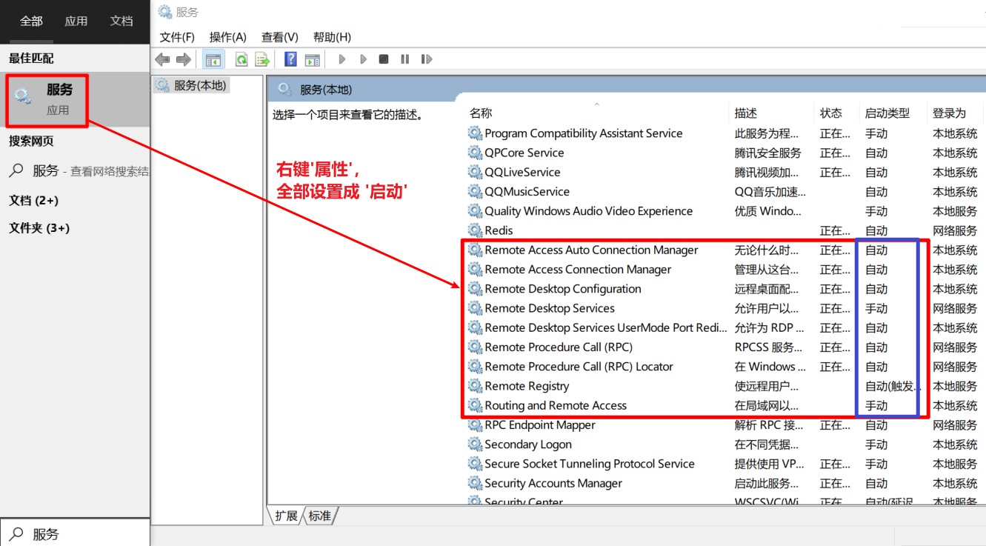Click the Restart Service toolbar icon
This screenshot has width=986, height=546.
pos(426,59)
